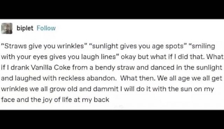
Task: Click the word "dammit" in the post
Action: pos(106,89)
